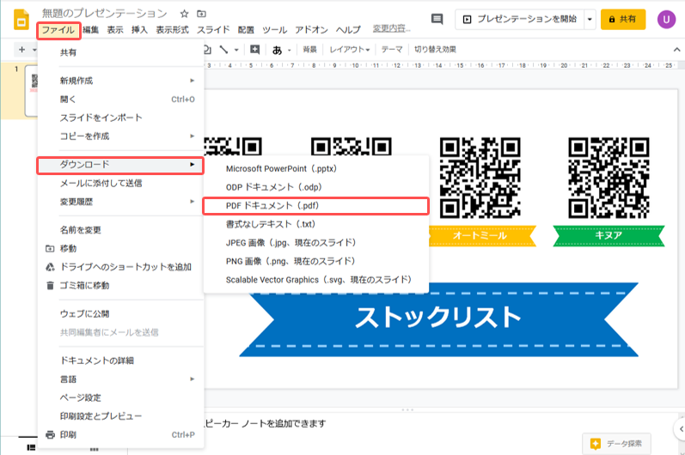Image resolution: width=685 pixels, height=455 pixels.
Task: Download as PDF ドキュメント (.pdf)
Action: (316, 206)
